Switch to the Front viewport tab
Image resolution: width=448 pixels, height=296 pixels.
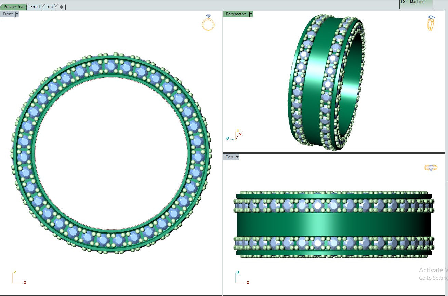point(35,7)
